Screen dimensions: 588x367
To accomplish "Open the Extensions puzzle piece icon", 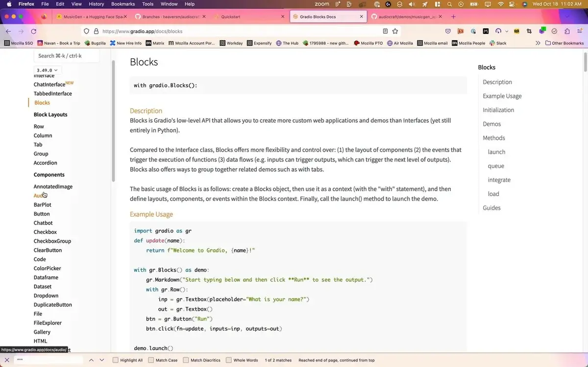I will click(567, 31).
